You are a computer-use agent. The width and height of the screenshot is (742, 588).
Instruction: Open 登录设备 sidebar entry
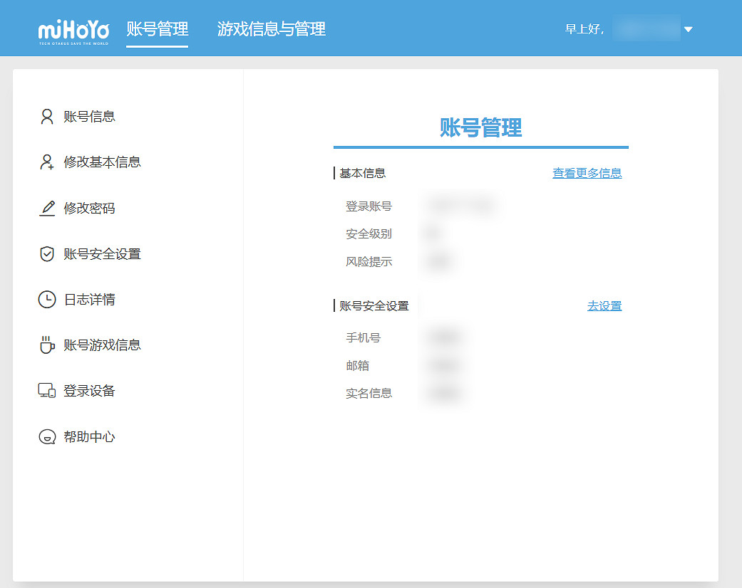[90, 391]
